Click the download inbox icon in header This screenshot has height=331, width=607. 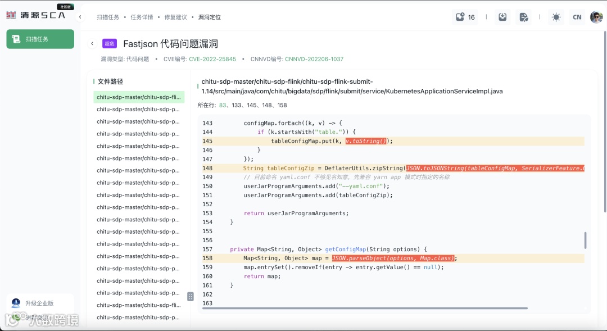coord(502,17)
